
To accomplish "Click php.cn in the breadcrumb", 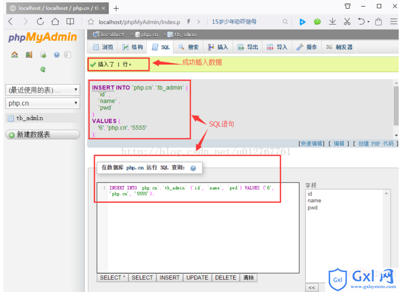I will (149, 34).
